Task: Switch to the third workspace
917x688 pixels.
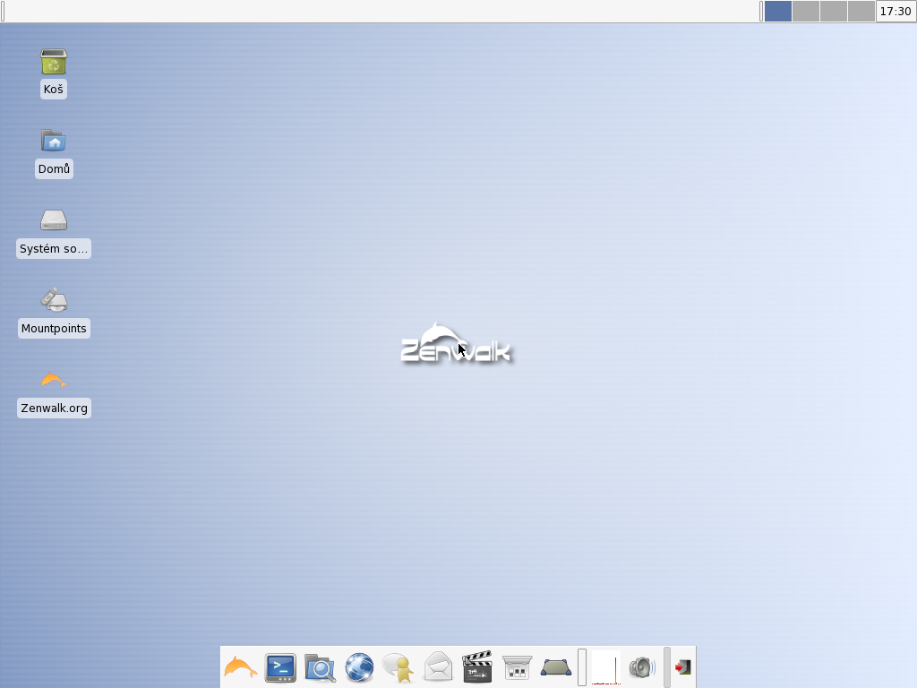Action: [834, 11]
